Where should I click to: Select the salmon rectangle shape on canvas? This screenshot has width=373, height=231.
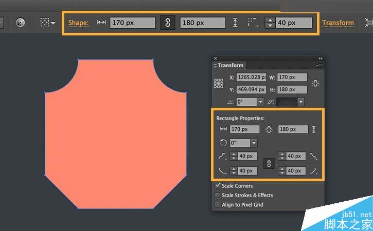point(116,134)
